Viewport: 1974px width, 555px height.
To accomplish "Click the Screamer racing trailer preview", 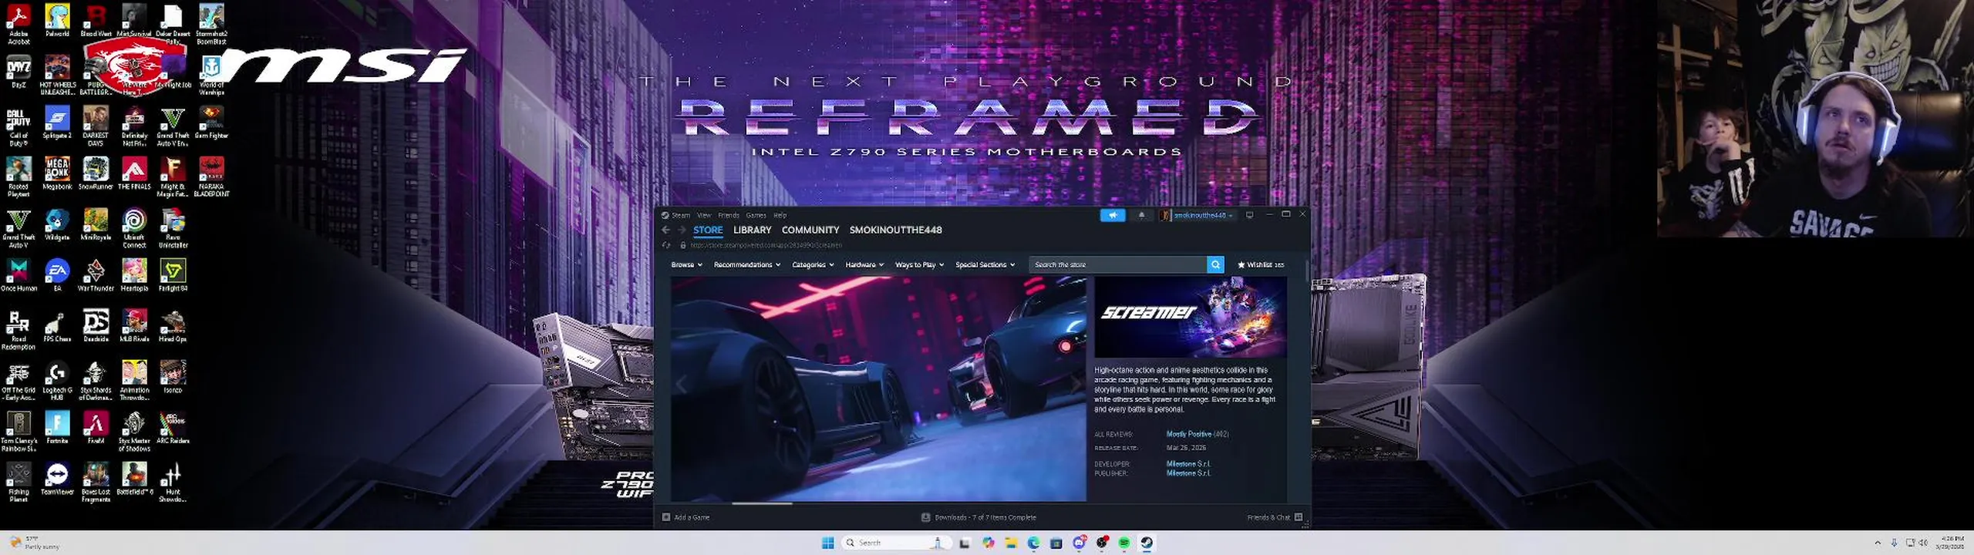I will point(878,389).
